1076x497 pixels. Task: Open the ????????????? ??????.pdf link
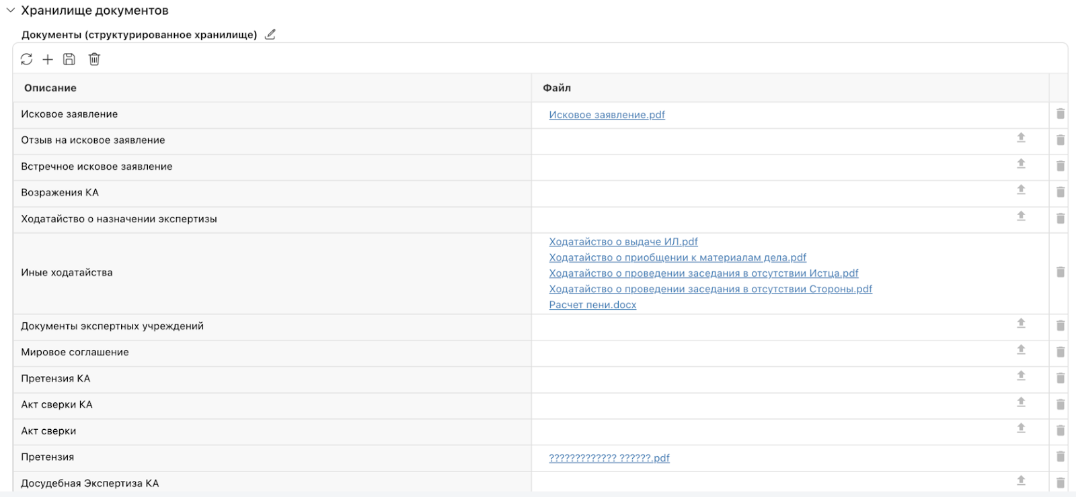coord(609,458)
